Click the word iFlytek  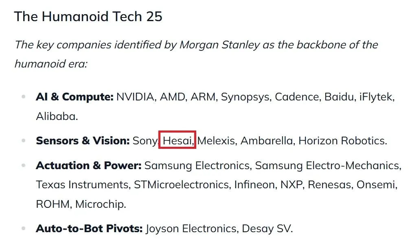[x=376, y=97]
